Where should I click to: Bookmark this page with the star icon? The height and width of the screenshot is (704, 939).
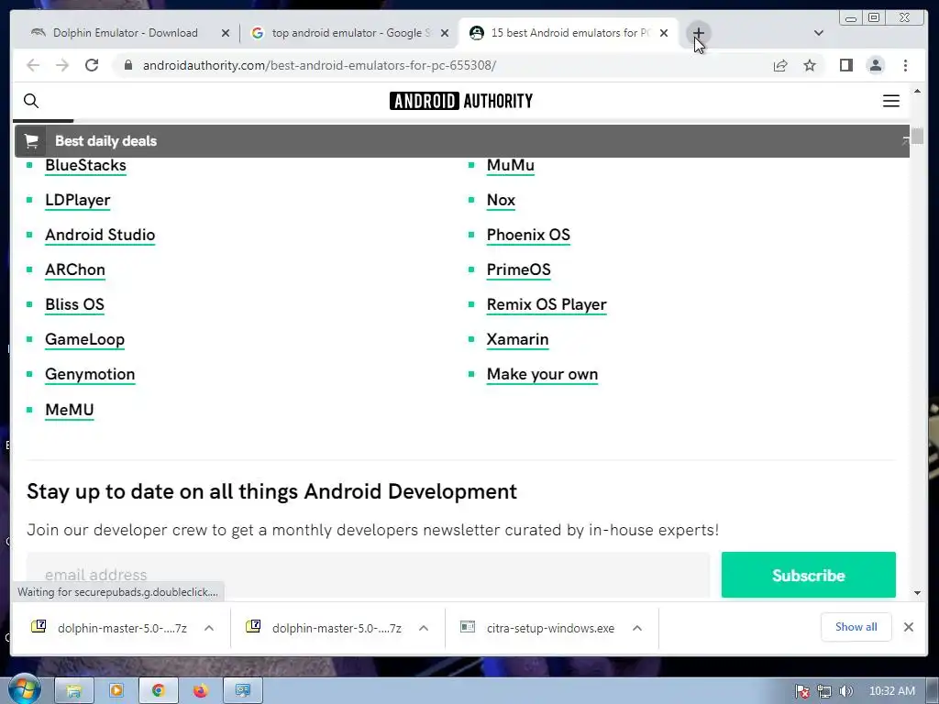[x=810, y=65]
